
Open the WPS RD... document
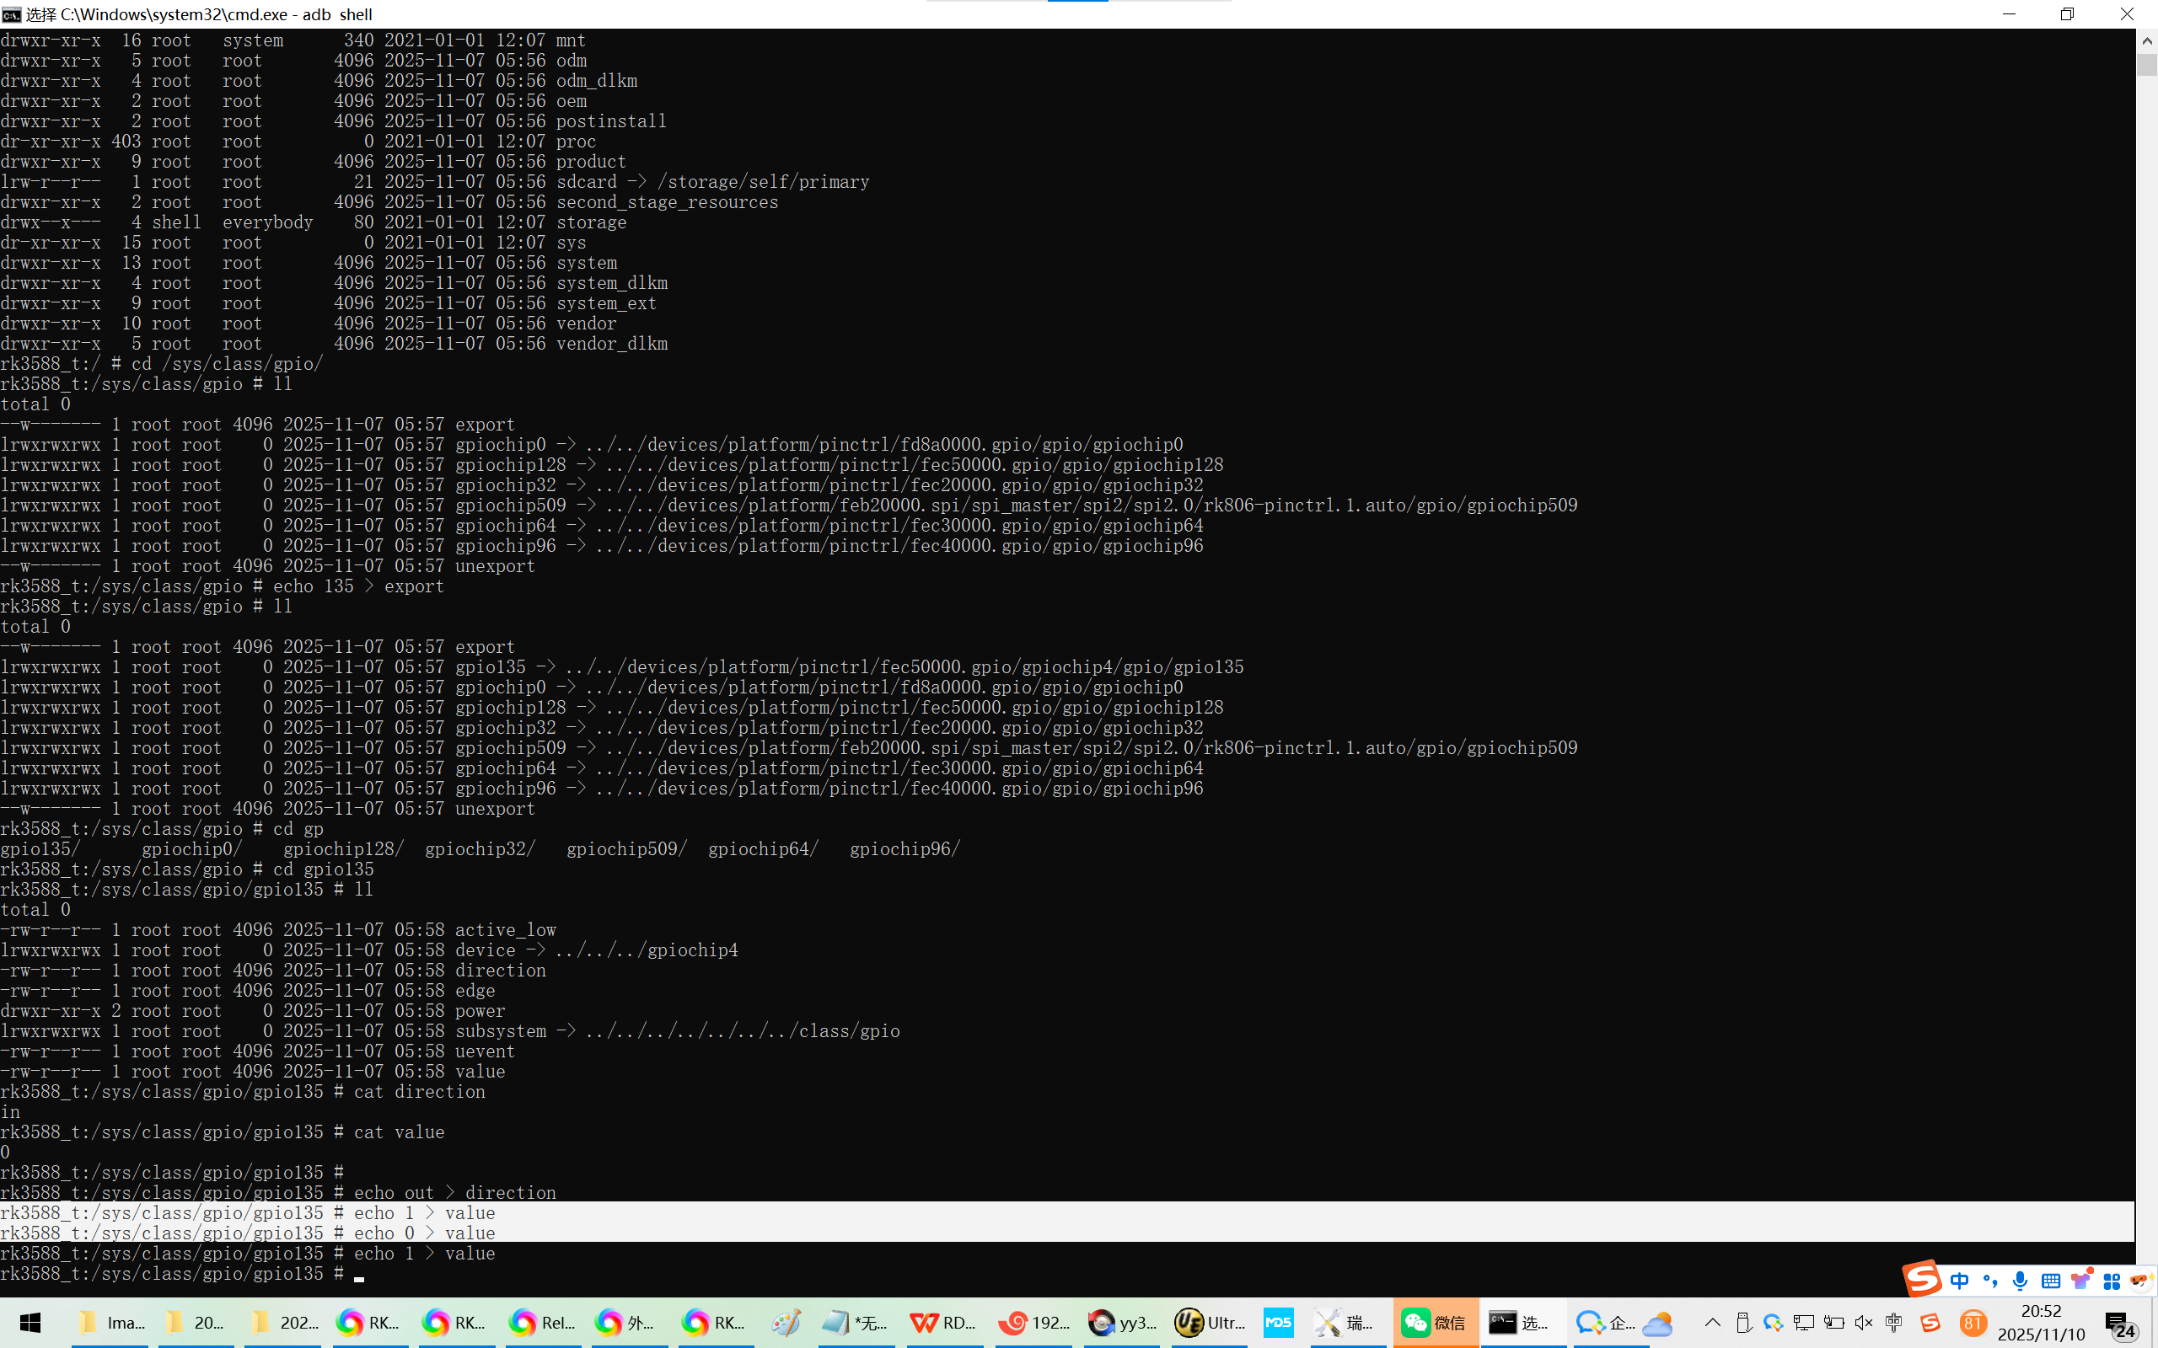click(x=942, y=1323)
